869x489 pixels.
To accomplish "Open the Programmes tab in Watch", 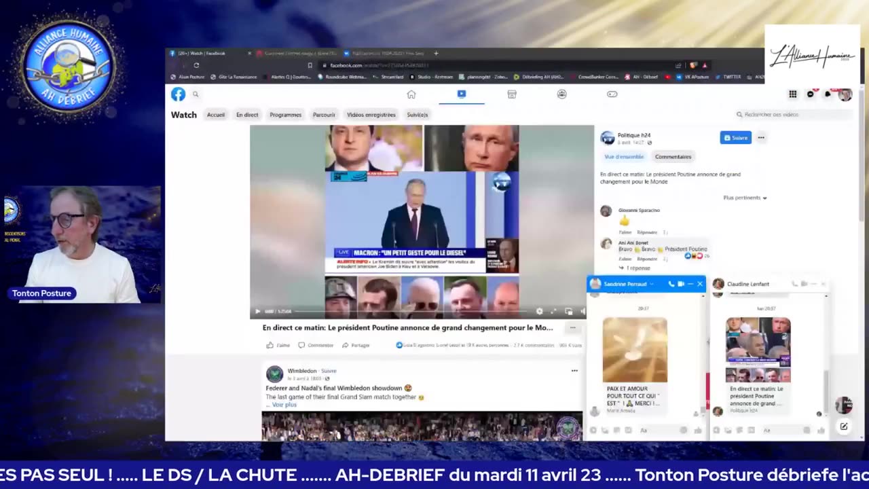I will point(285,115).
